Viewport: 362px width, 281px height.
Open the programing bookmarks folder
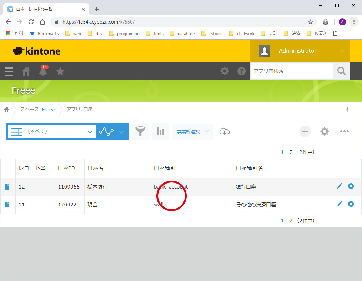124,34
